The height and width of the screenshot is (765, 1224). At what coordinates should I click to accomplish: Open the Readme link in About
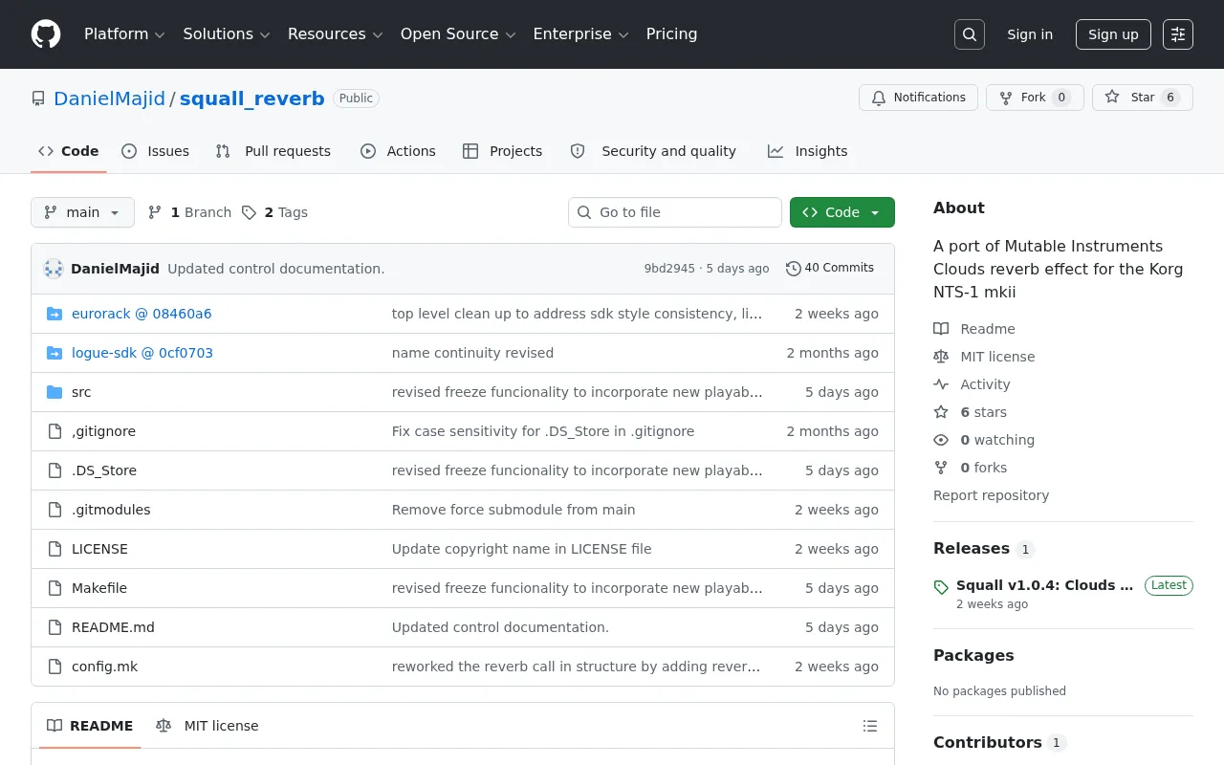[974, 329]
